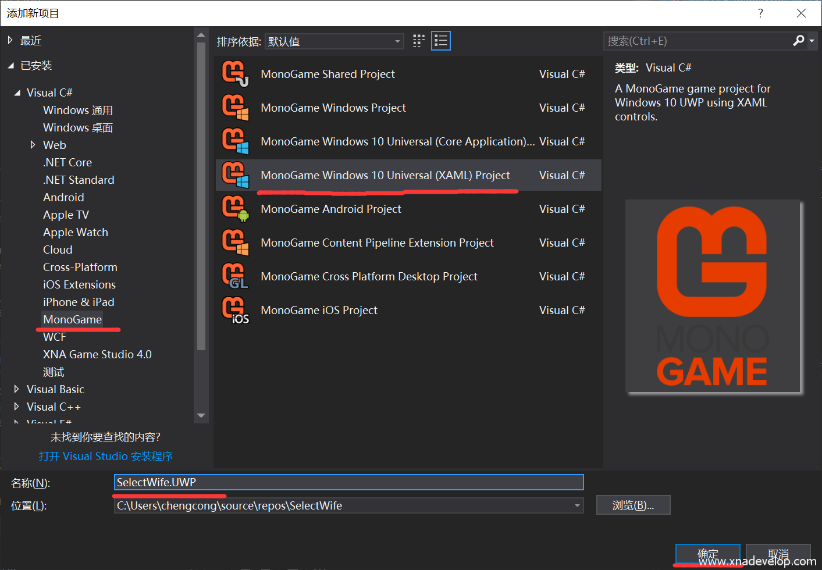Switch to the small icons grid view
The width and height of the screenshot is (822, 570).
(x=418, y=41)
